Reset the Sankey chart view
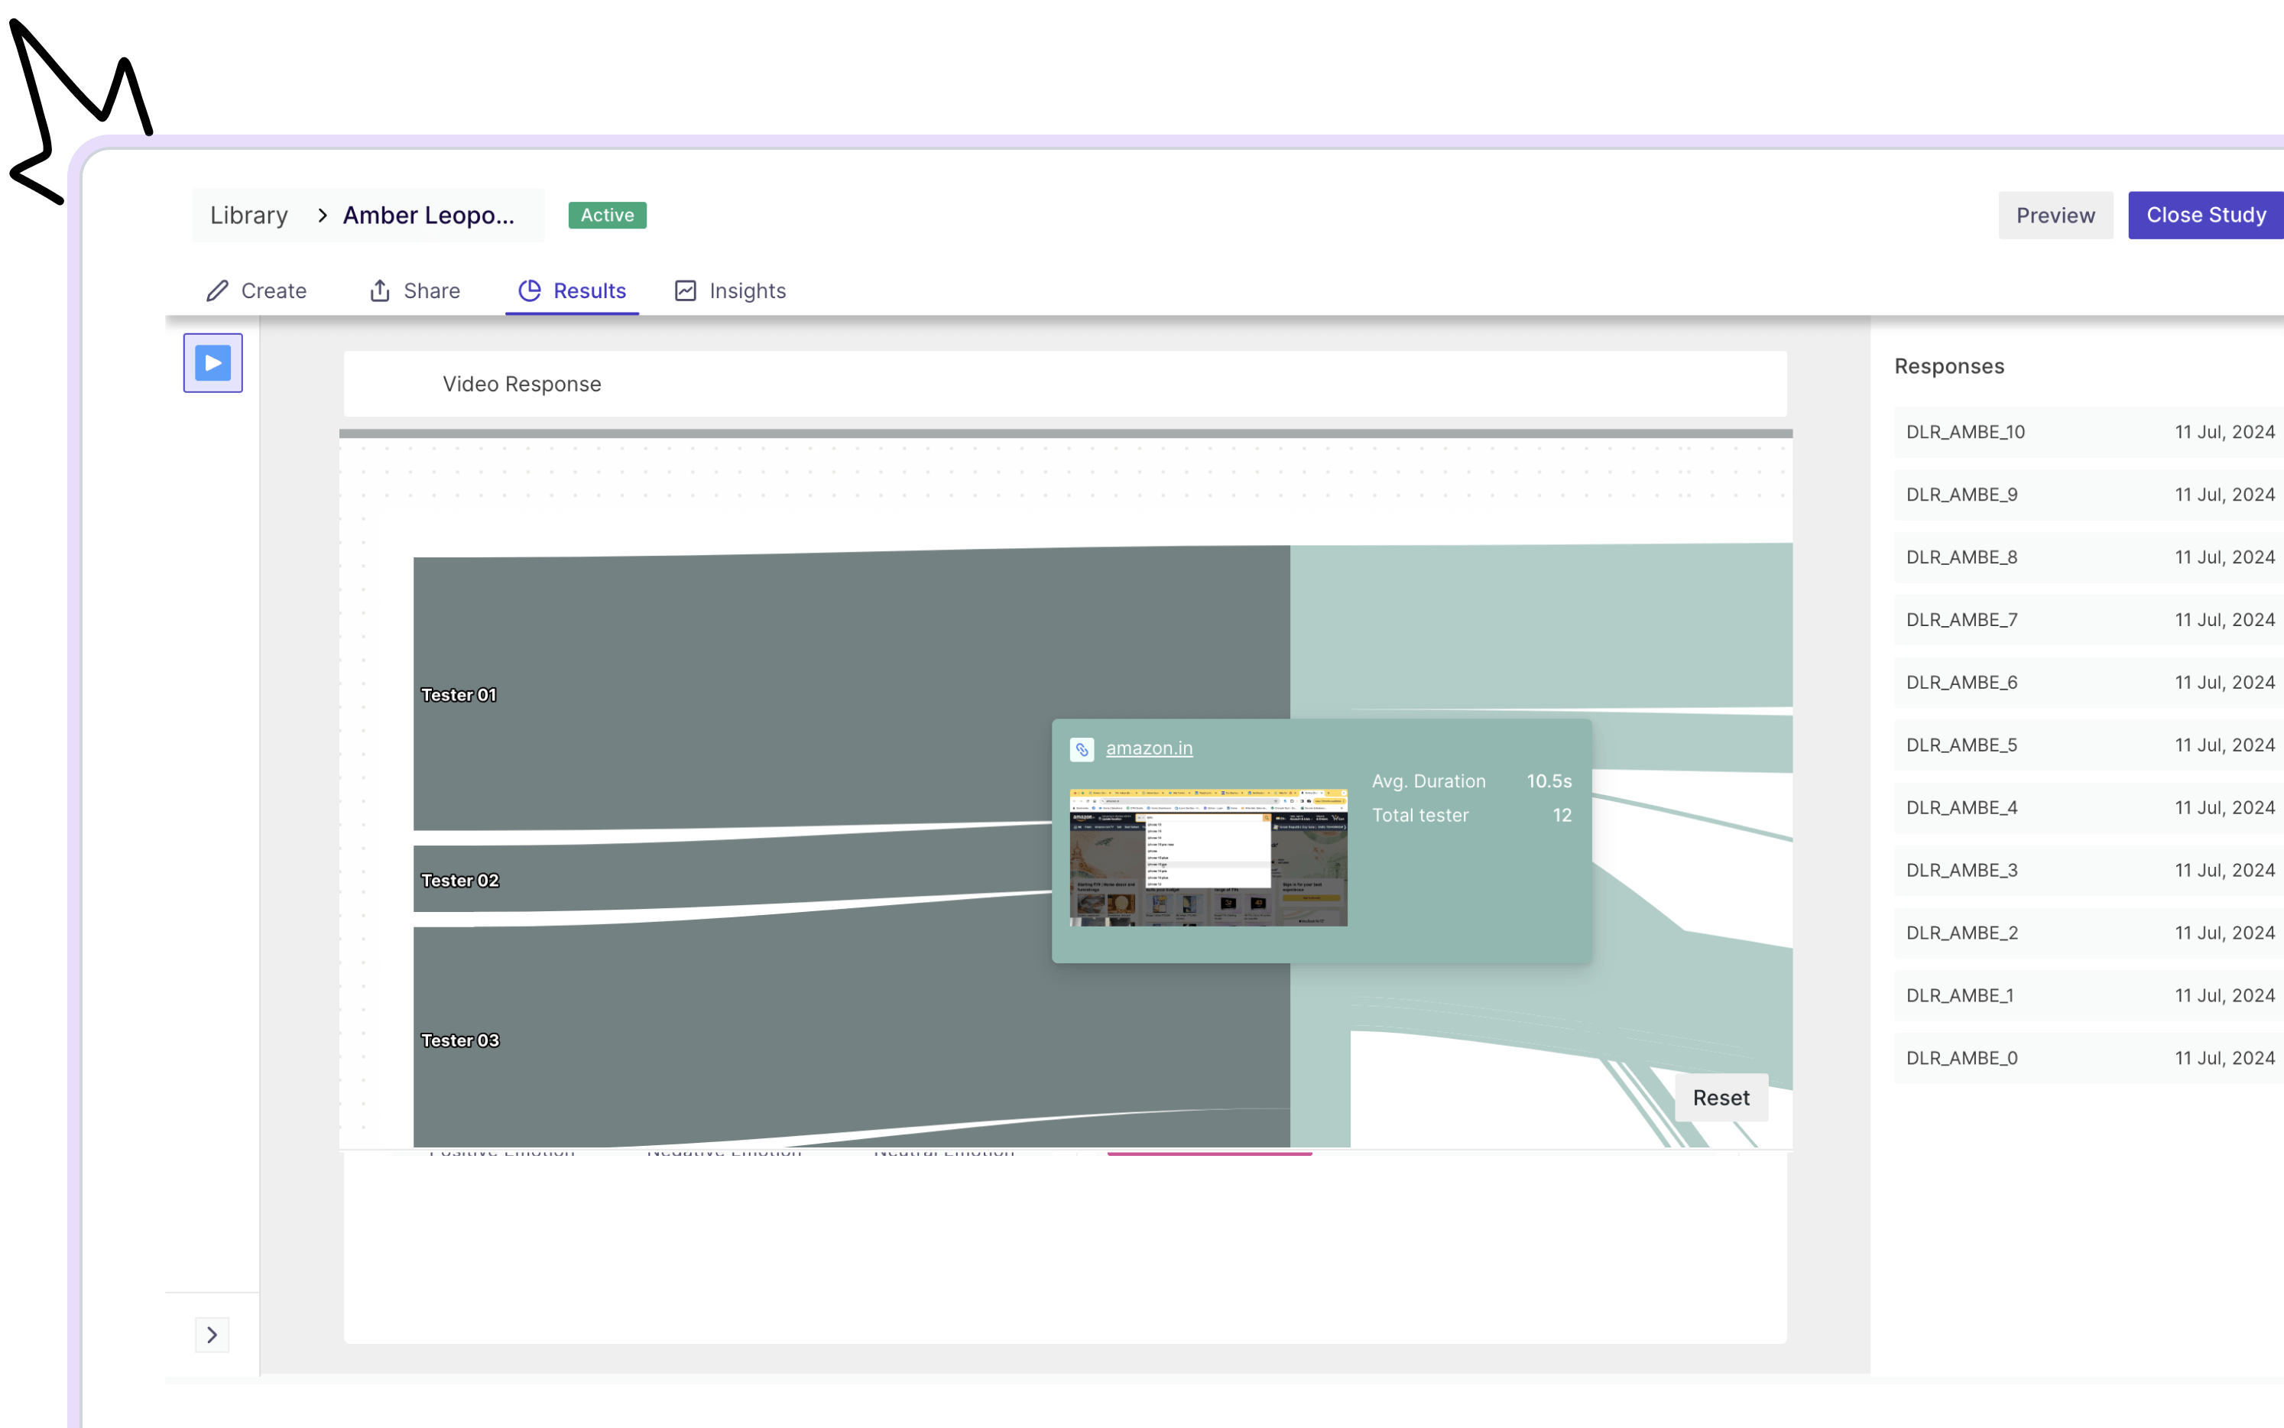Viewport: 2284px width, 1428px height. click(1721, 1098)
